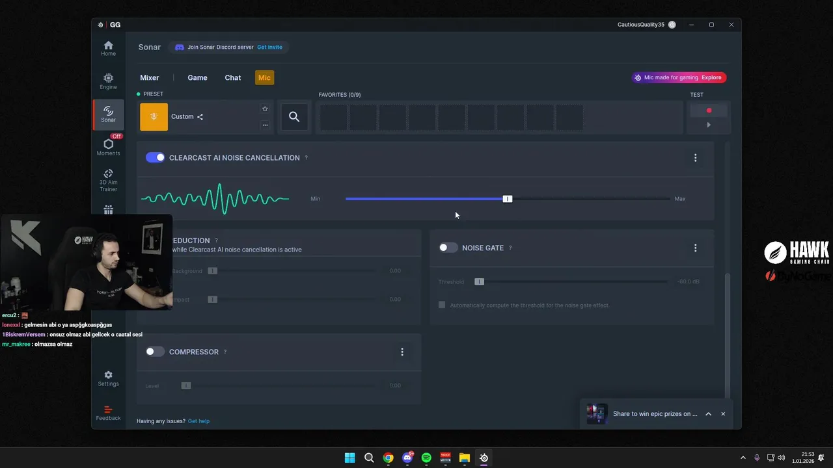Click the Custom preset microphone icon
The image size is (833, 468).
154,117
